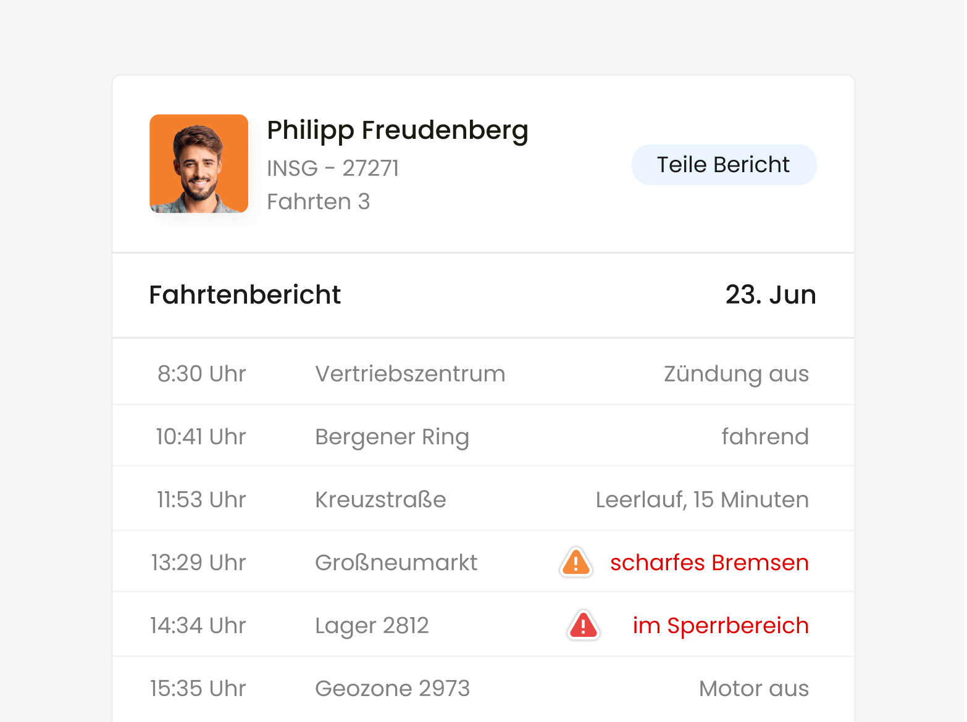Click the 23. Jun date label

(771, 295)
